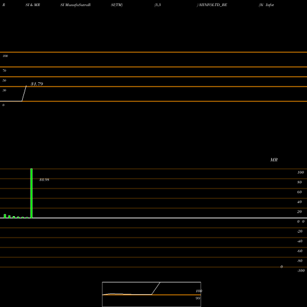Click the SI(TM) header label
This screenshot has height=307, width=307.
117,5
